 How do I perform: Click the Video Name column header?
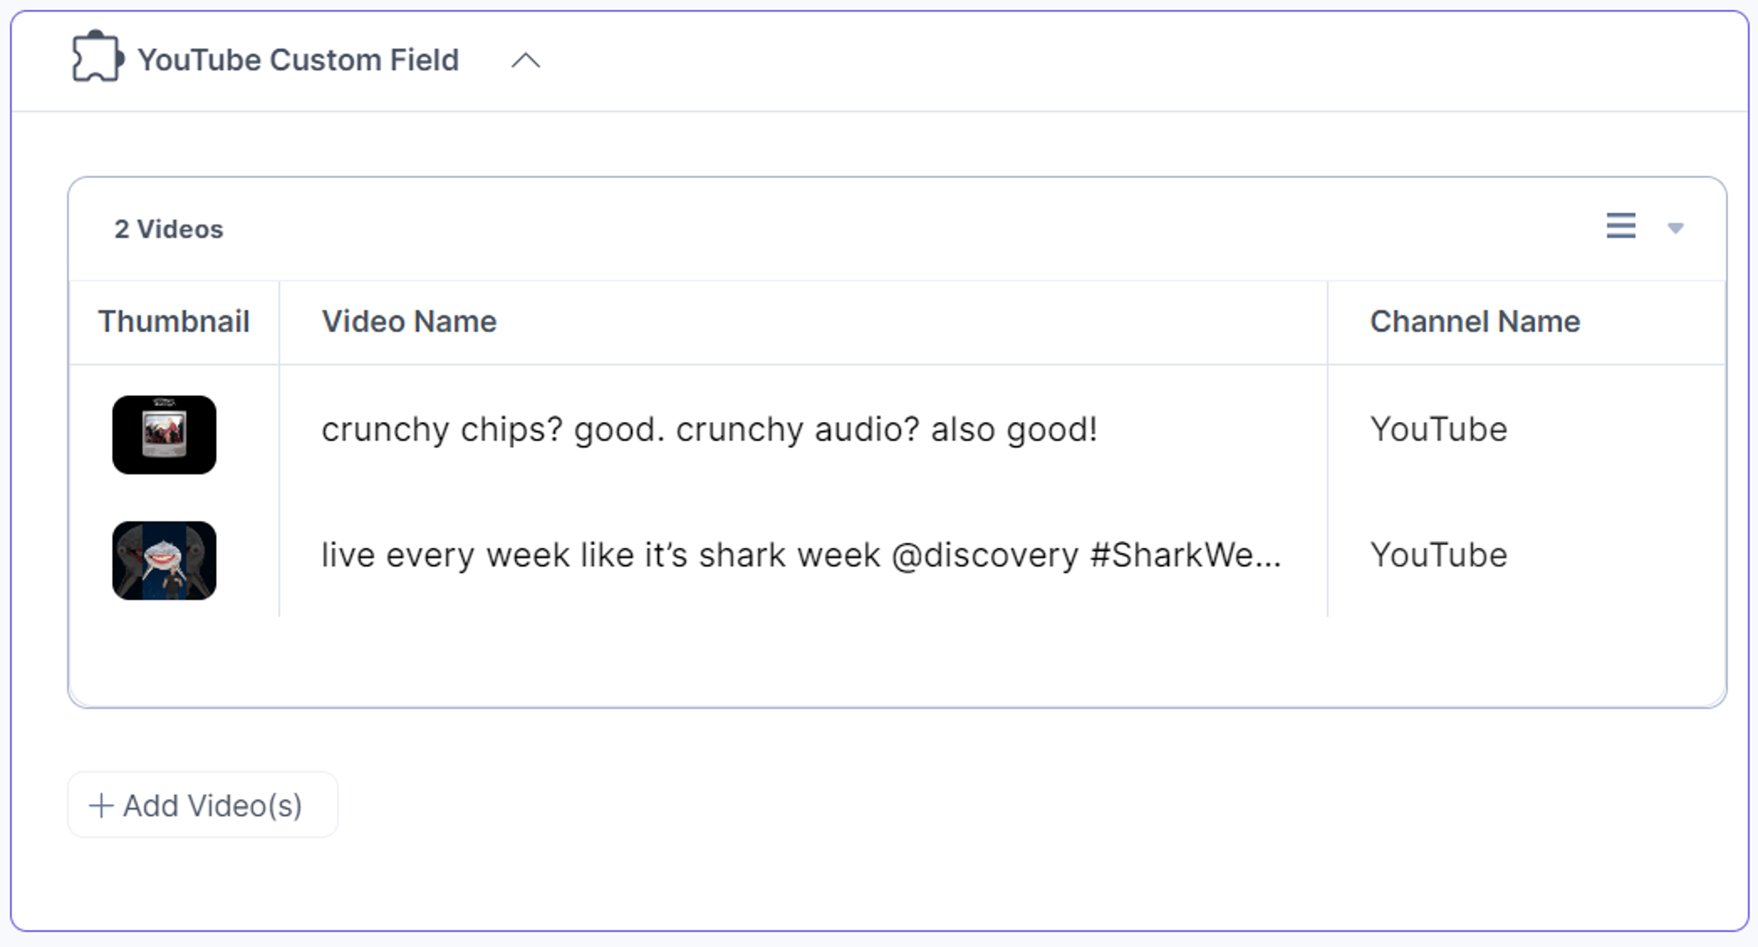pyautogui.click(x=409, y=321)
